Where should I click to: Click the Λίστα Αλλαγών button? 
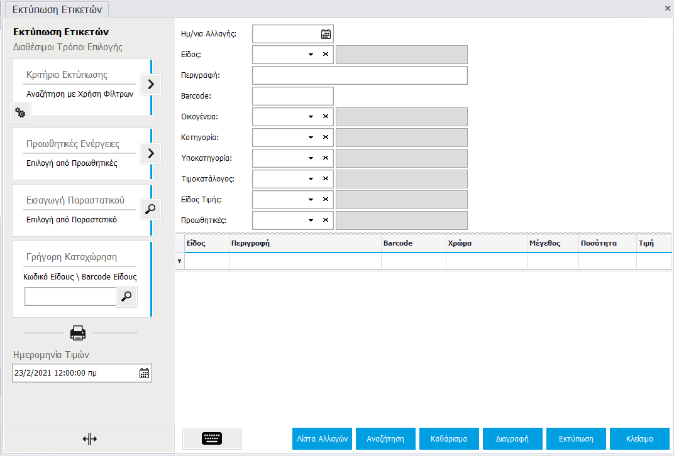(323, 439)
